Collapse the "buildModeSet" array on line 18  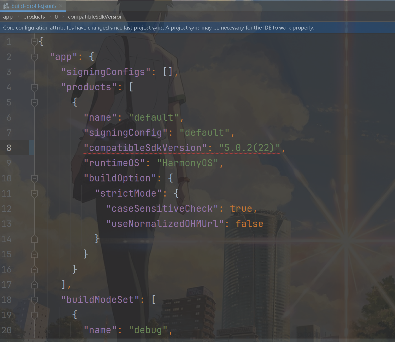(x=34, y=300)
